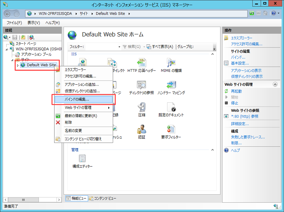Click the 再起動 restart icon
This screenshot has height=212, width=284.
[226, 91]
